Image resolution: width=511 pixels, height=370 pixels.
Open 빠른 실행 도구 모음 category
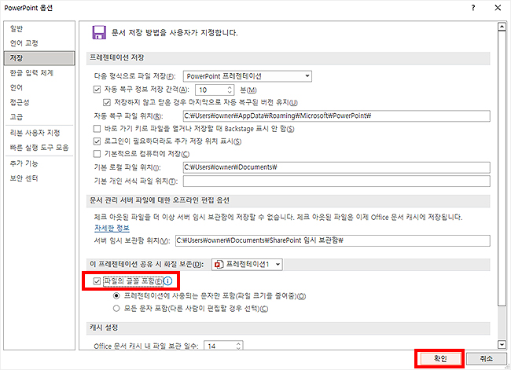[39, 148]
